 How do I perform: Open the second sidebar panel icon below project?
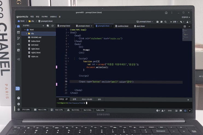(18, 32)
